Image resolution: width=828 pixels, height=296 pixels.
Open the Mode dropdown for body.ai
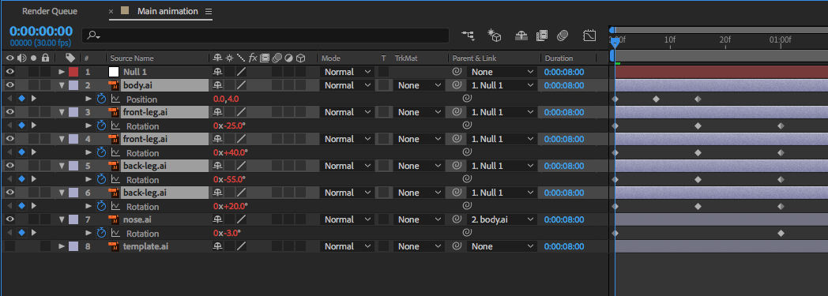pyautogui.click(x=347, y=85)
